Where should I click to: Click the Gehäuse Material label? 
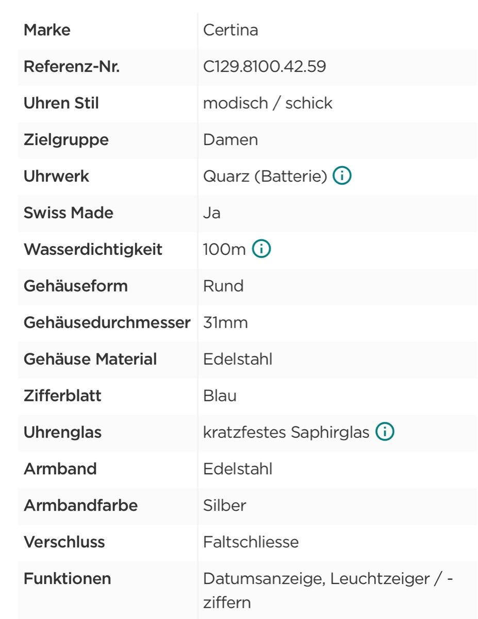(x=90, y=360)
